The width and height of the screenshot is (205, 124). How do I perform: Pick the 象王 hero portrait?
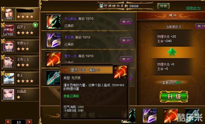9,79
